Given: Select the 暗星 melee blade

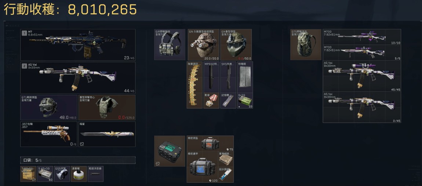Looking at the screenshot, I should pos(107,134).
